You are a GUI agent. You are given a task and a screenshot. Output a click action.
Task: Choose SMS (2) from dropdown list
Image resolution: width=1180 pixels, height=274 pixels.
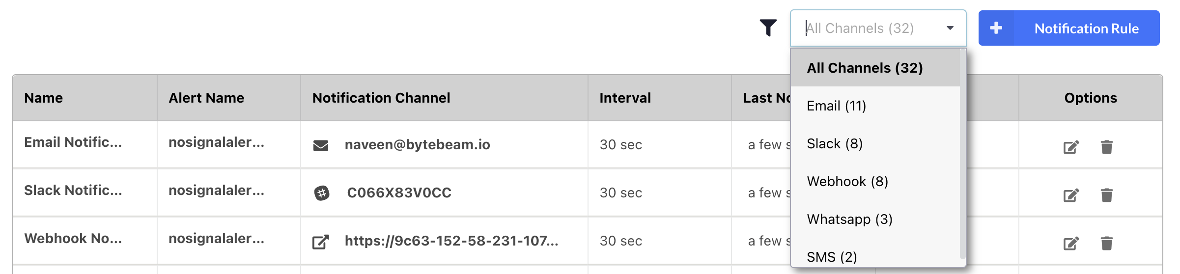click(832, 256)
